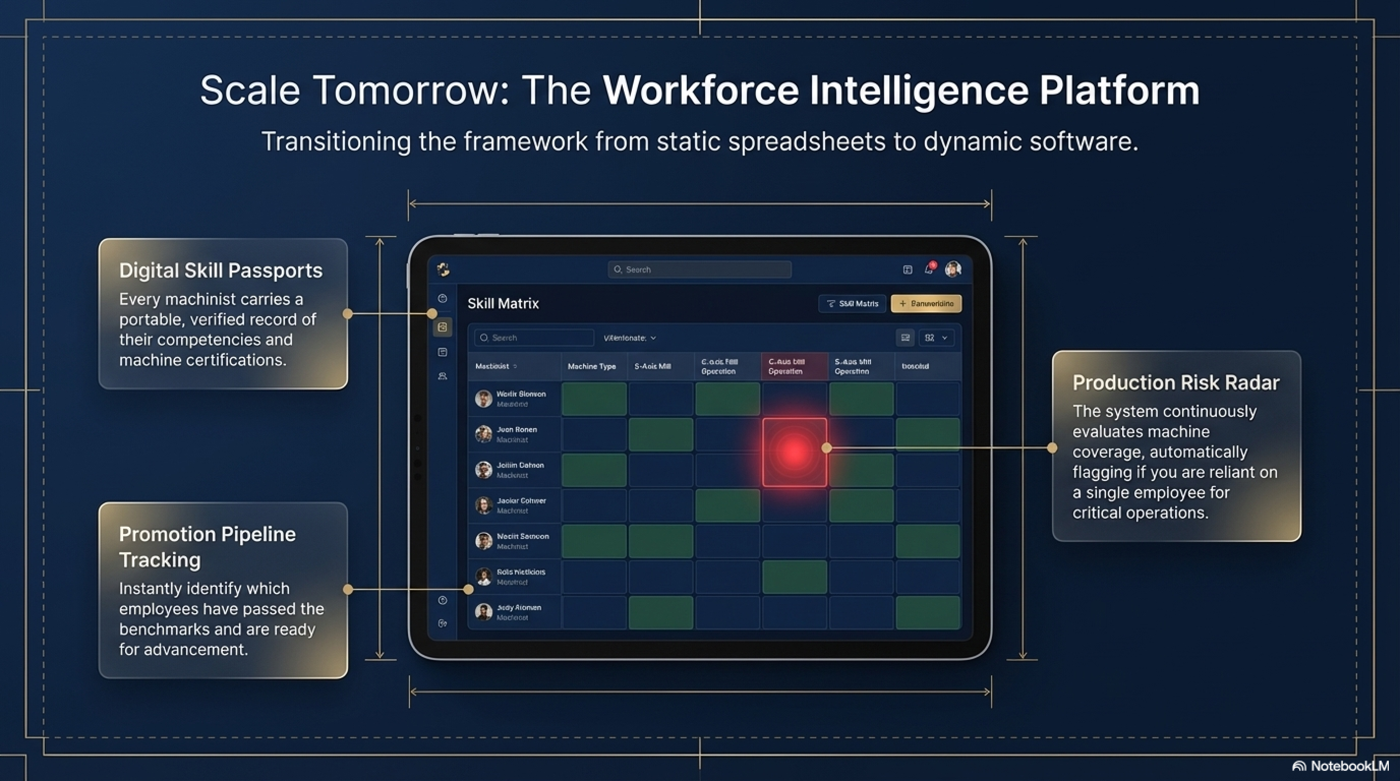Click the topmost circular sidebar icon
Image resolution: width=1400 pixels, height=781 pixels.
(443, 298)
